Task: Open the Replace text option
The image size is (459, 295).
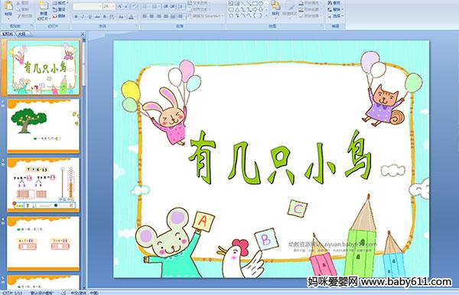Action: tap(334, 9)
